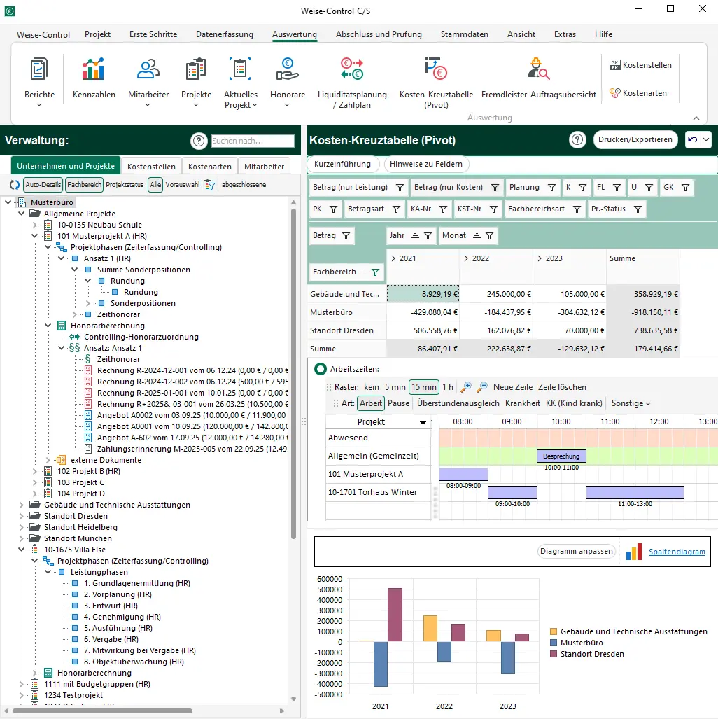Image resolution: width=718 pixels, height=719 pixels.
Task: Toggle the Auto-Details button
Action: pos(43,185)
